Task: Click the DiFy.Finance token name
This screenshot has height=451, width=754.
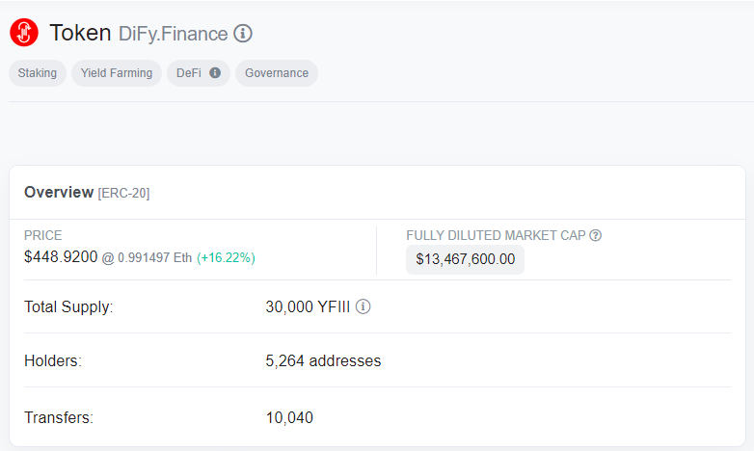Action: coord(174,34)
